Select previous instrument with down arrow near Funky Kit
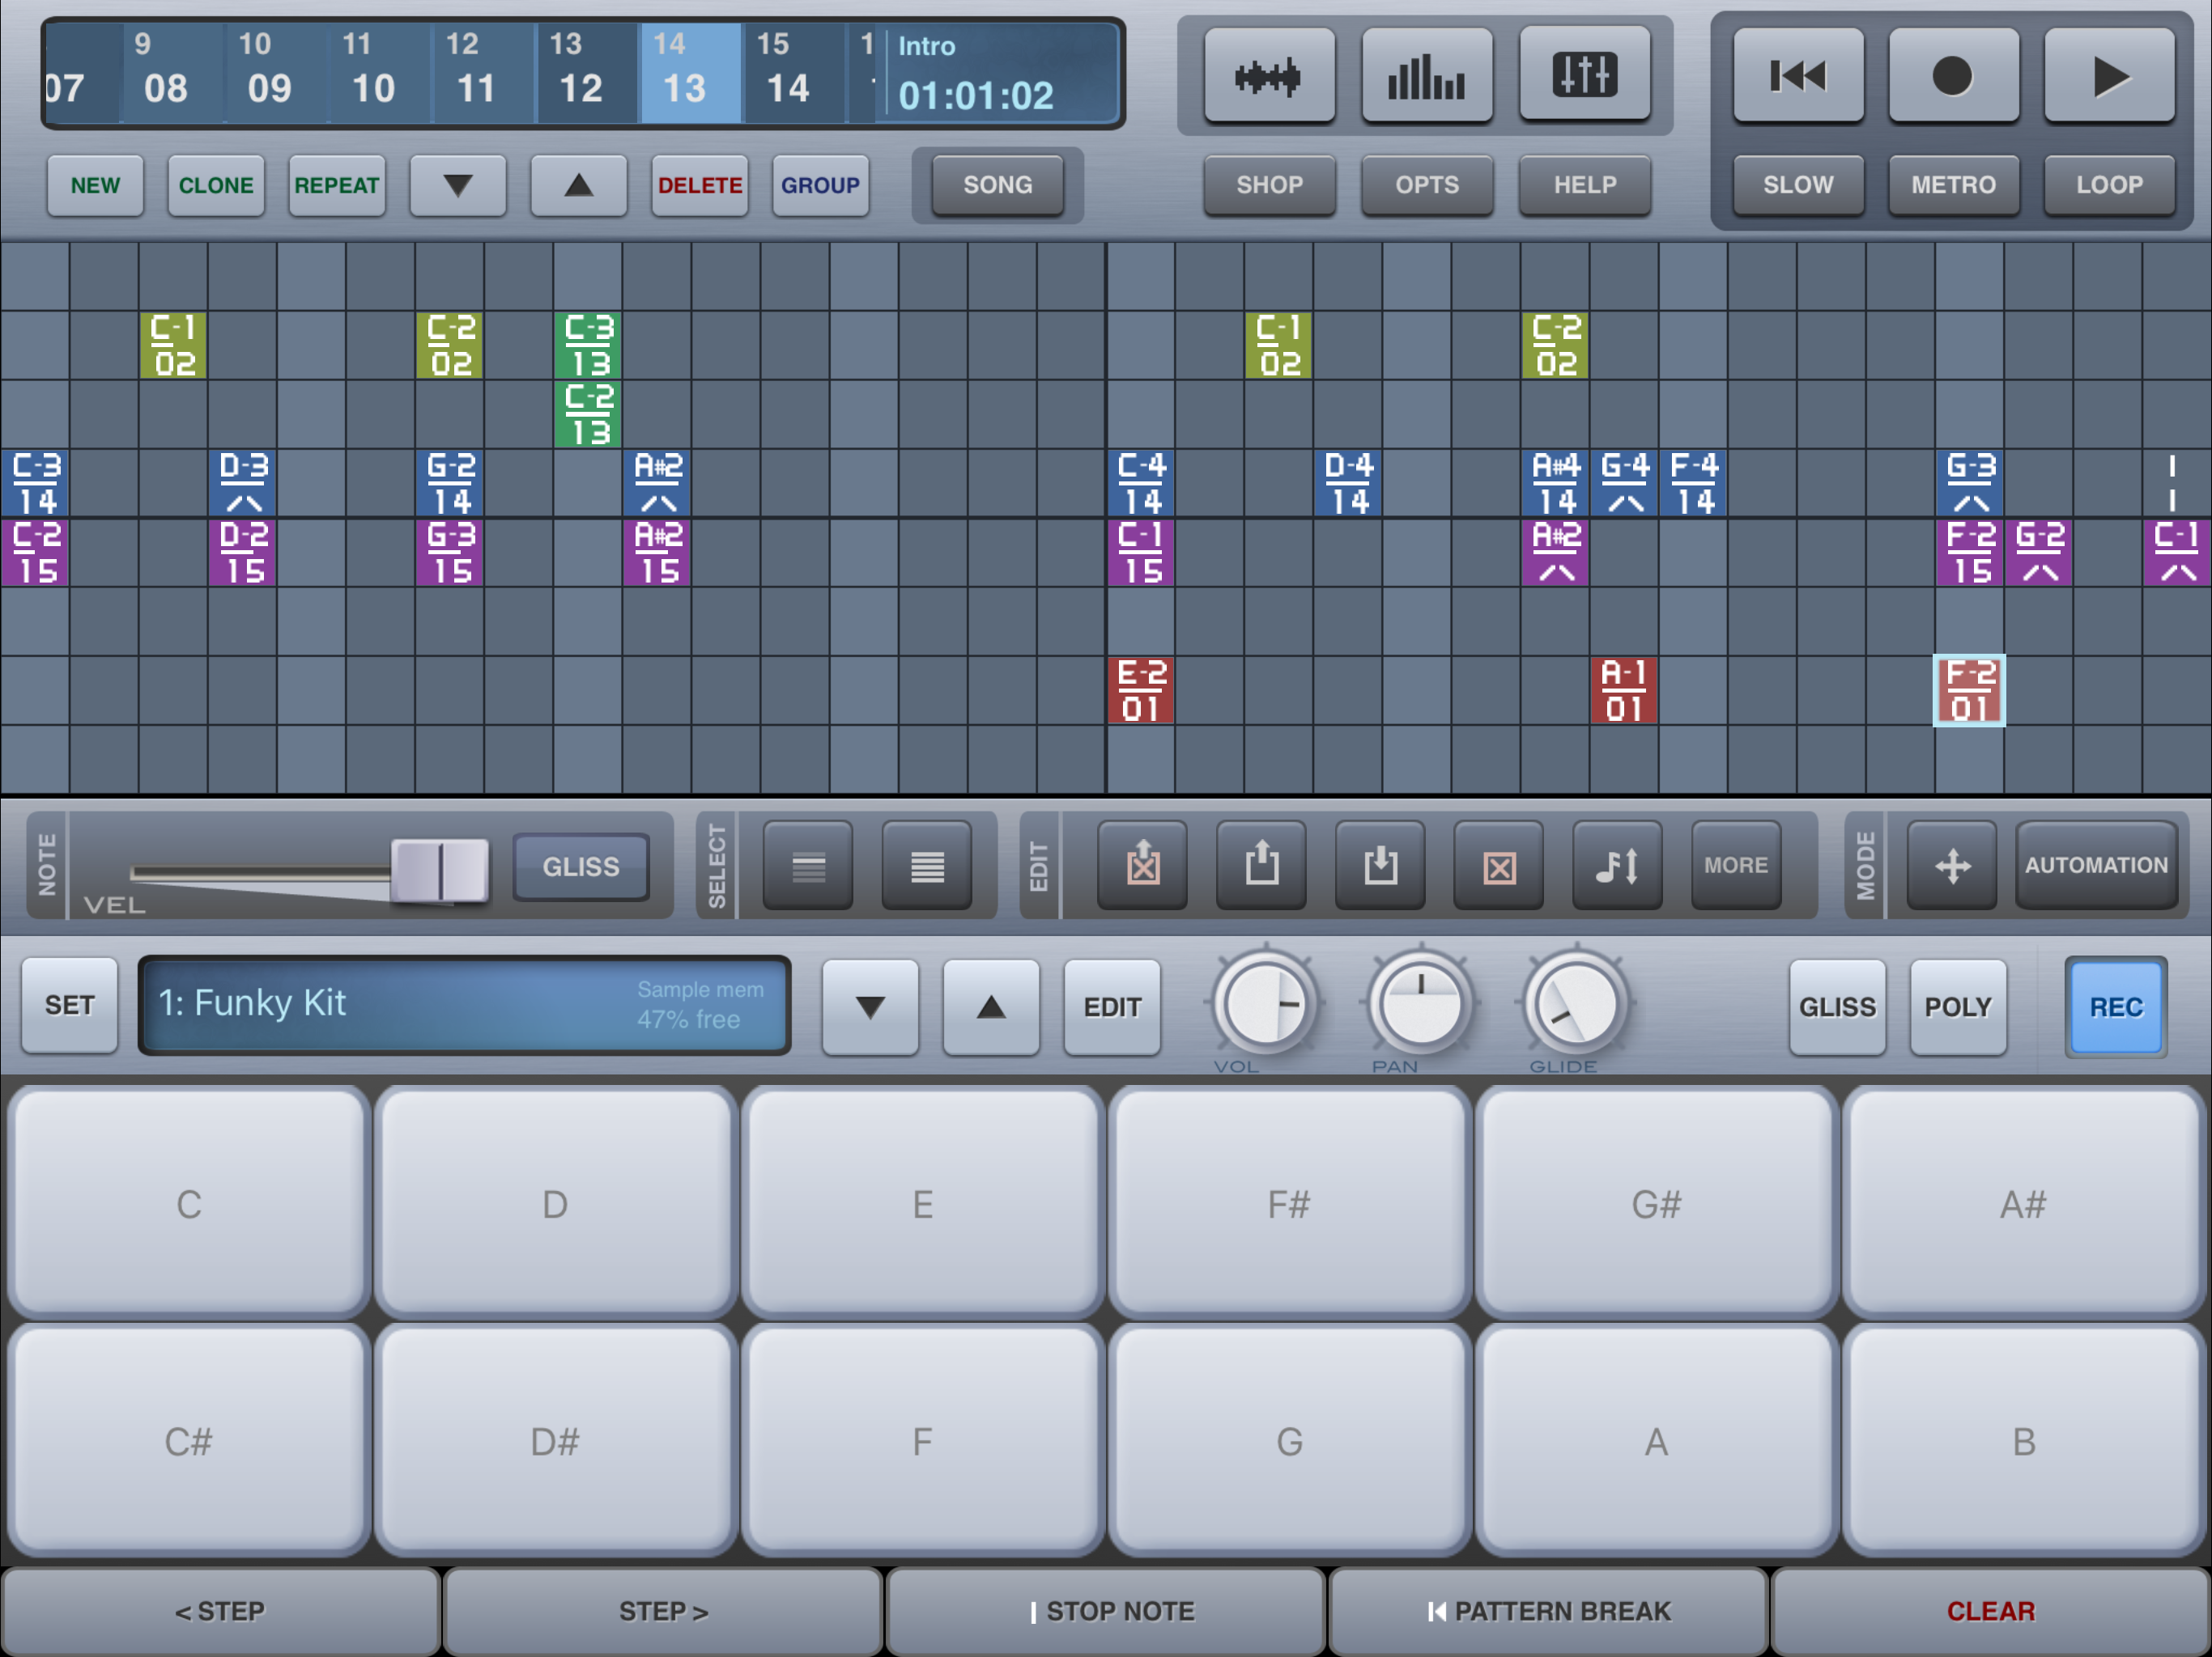This screenshot has width=2212, height=1657. click(870, 1006)
